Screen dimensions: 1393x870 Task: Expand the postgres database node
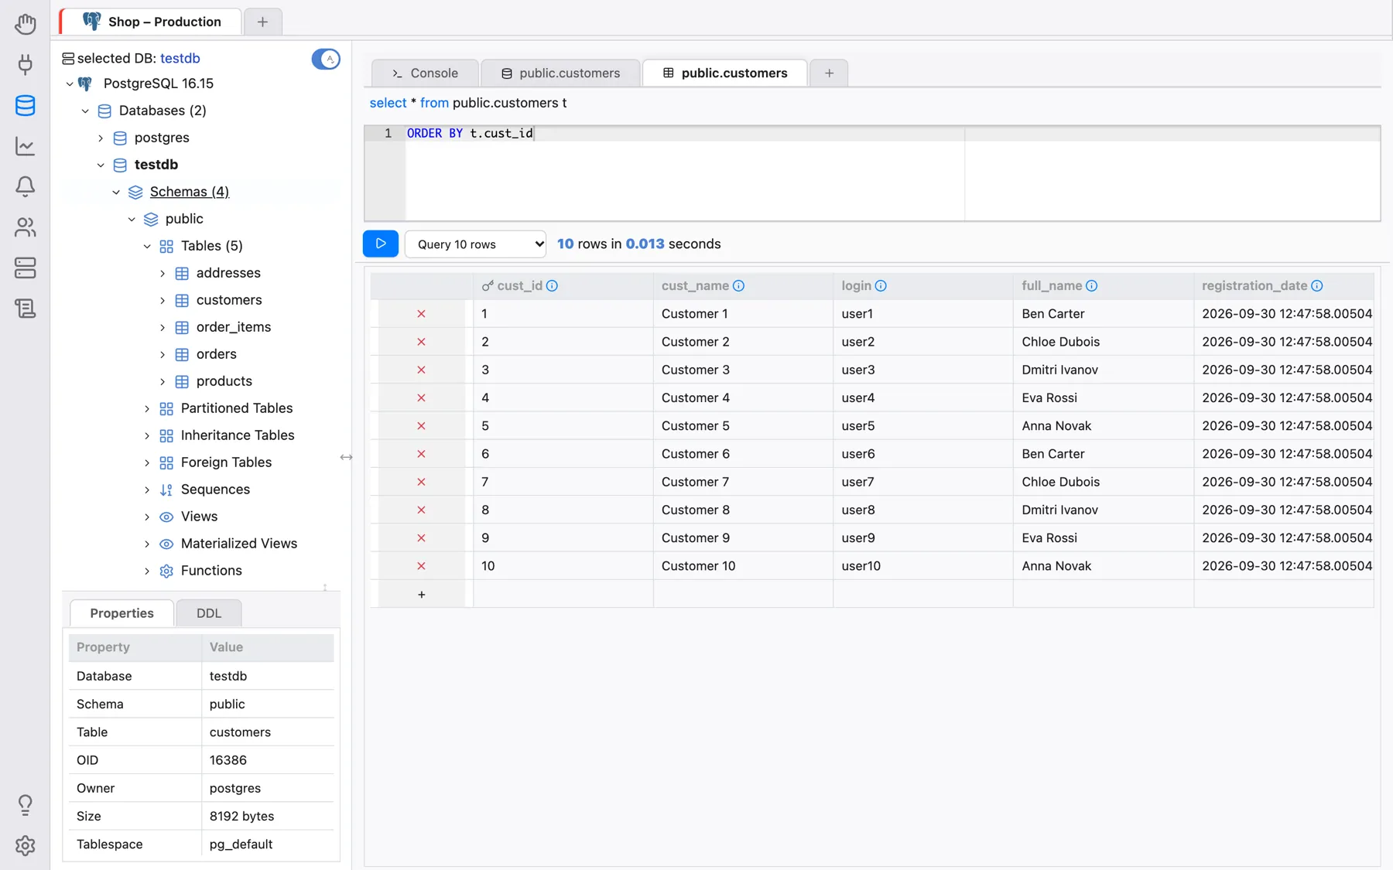[x=101, y=138]
